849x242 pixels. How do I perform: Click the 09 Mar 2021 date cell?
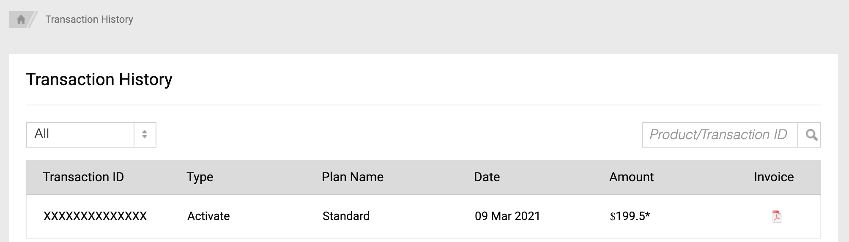[x=507, y=216]
